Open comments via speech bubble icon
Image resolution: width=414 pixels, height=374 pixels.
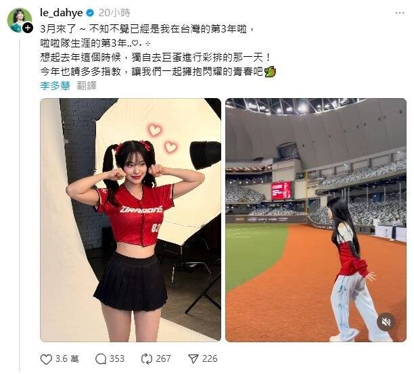(x=101, y=359)
